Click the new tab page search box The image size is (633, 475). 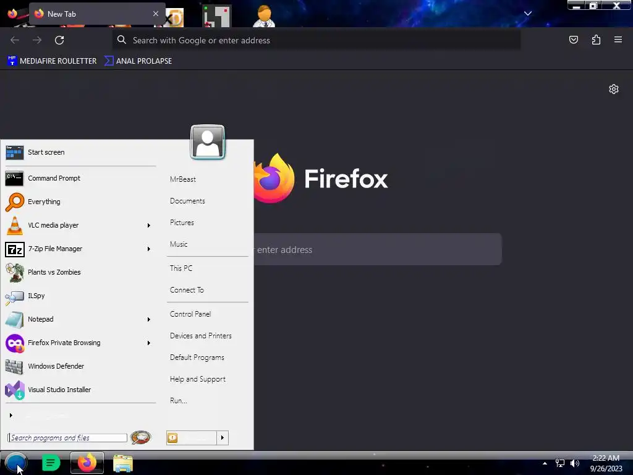[378, 250]
